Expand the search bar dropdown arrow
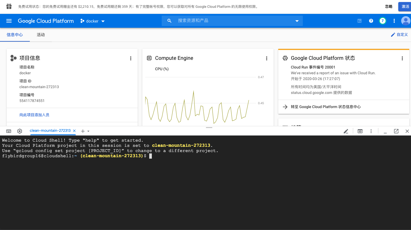 (x=297, y=21)
